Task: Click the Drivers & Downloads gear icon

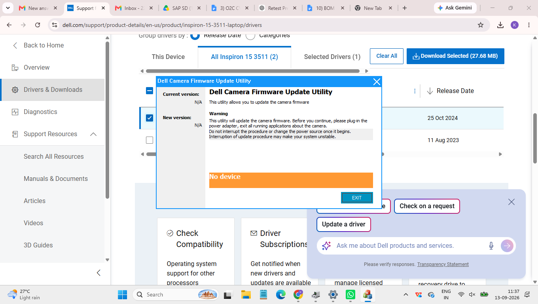Action: pyautogui.click(x=15, y=90)
